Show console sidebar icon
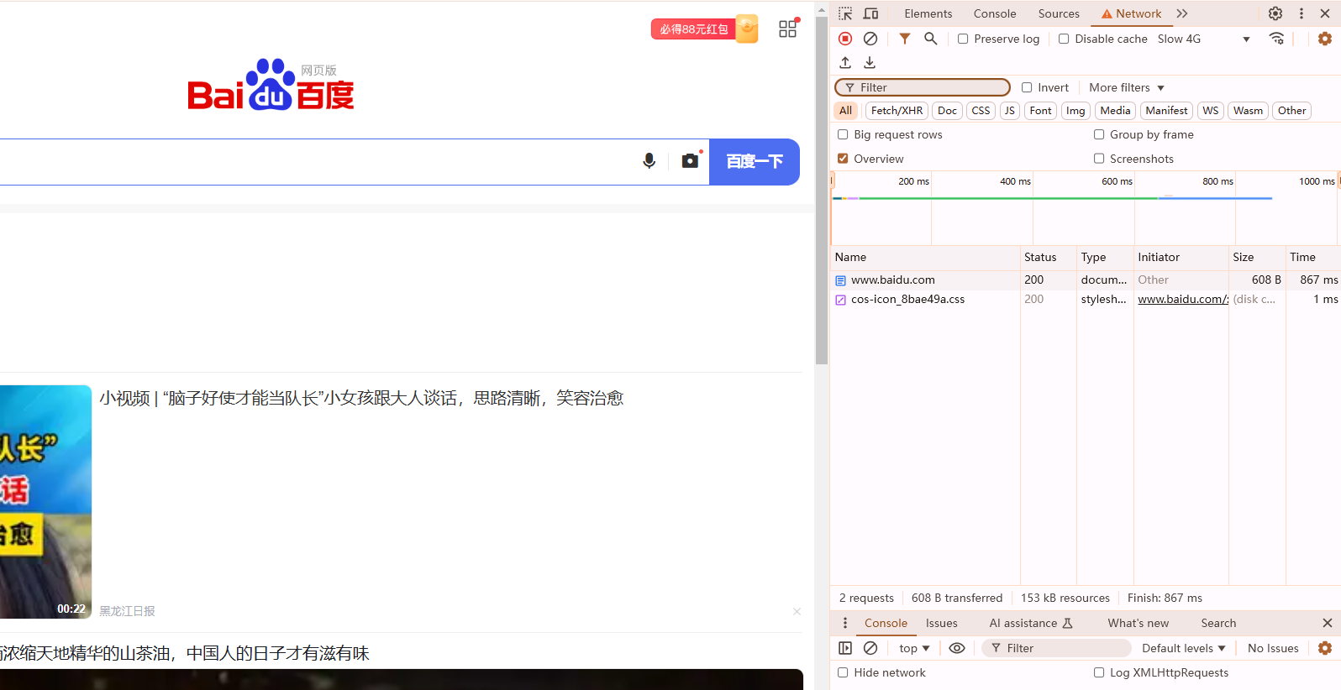The image size is (1341, 690). point(845,648)
